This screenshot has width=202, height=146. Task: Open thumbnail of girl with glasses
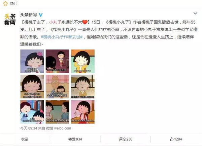(x=32, y=112)
